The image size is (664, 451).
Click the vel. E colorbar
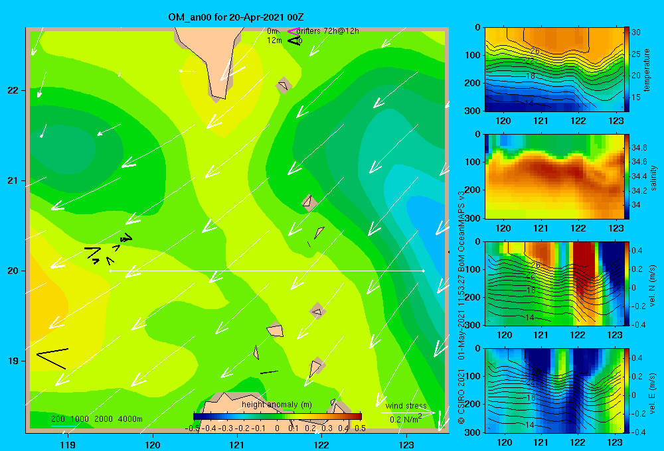(627, 391)
